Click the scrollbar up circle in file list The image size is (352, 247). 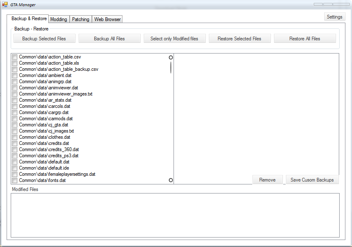click(171, 58)
